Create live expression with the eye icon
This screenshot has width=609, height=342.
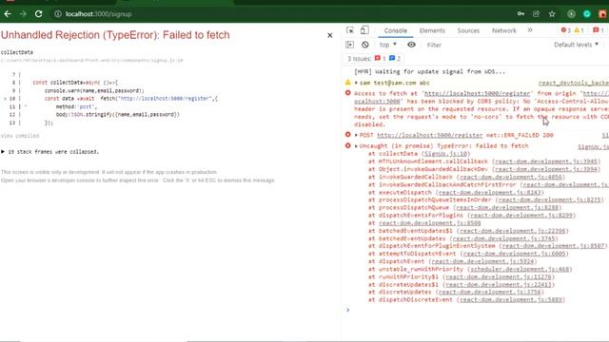411,45
